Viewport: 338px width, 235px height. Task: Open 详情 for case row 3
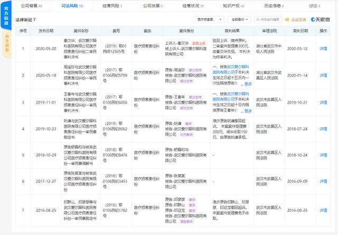click(x=323, y=102)
